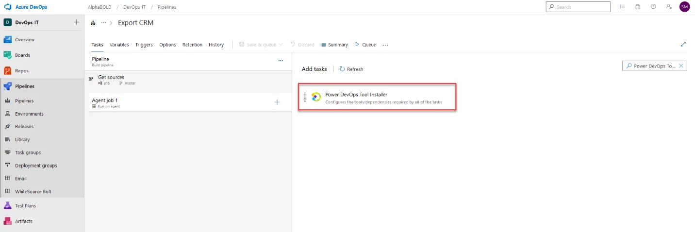
Task: Switch to the Triggers tab
Action: 144,45
